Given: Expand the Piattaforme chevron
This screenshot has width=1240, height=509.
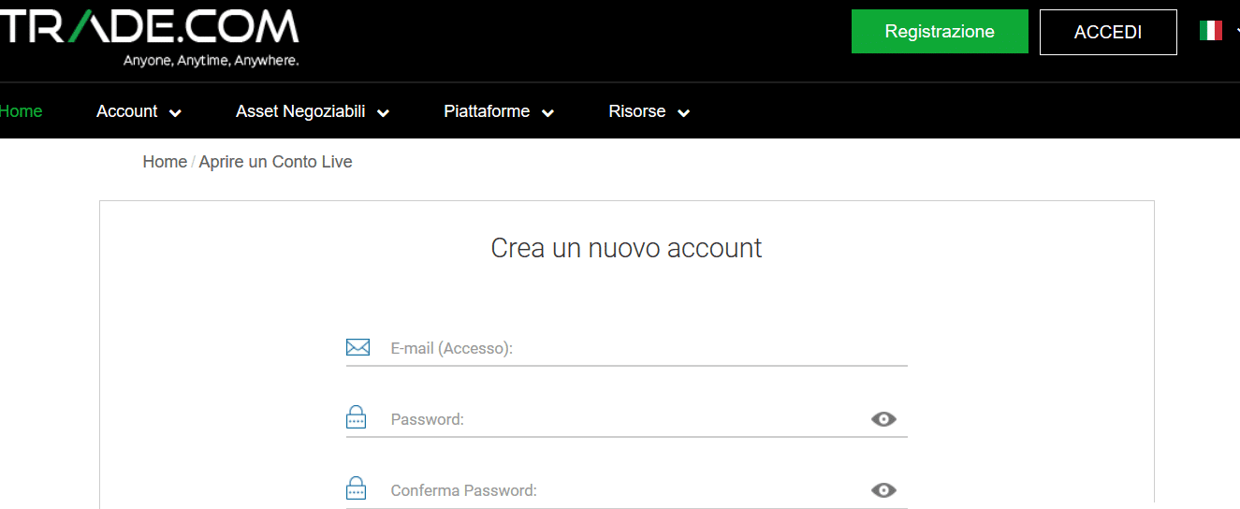Looking at the screenshot, I should [547, 113].
